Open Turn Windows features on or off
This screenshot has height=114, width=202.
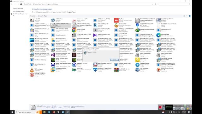click(20, 15)
